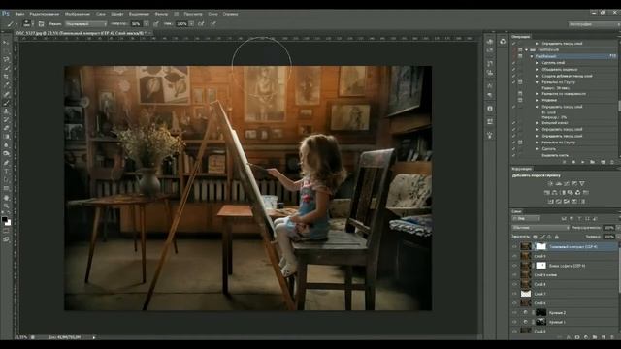The width and height of the screenshot is (621, 349).
Task: Create new action via panel icon
Action: click(603, 162)
